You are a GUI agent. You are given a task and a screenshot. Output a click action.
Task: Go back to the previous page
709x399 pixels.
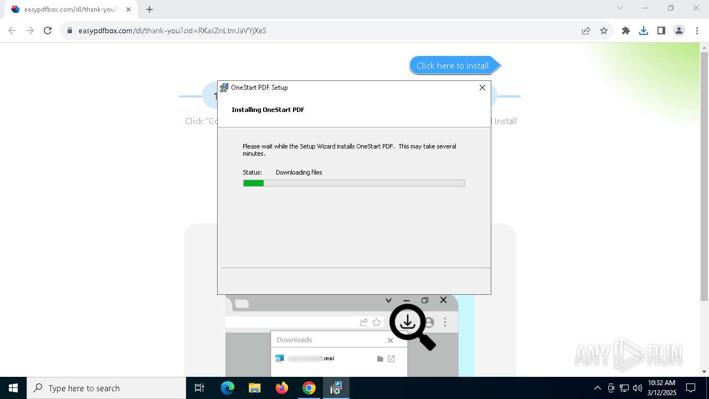point(12,30)
